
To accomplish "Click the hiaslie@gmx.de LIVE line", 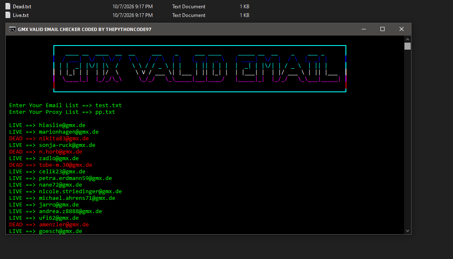I will (x=47, y=125).
